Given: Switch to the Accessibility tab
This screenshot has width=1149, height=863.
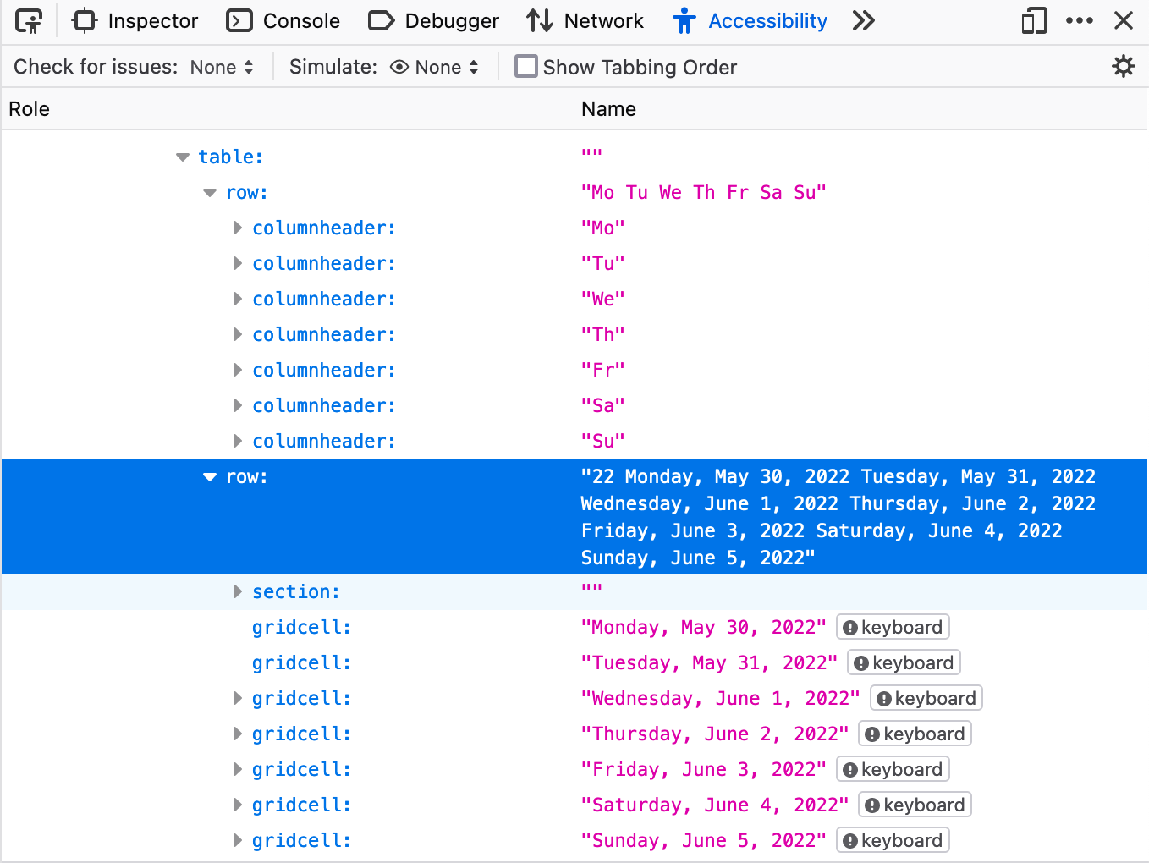Looking at the screenshot, I should pyautogui.click(x=767, y=20).
